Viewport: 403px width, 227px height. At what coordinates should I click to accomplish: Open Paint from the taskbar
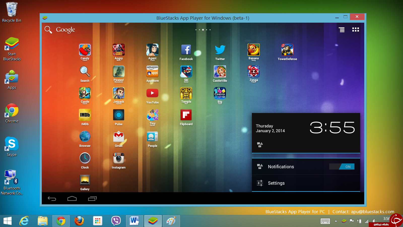171,221
